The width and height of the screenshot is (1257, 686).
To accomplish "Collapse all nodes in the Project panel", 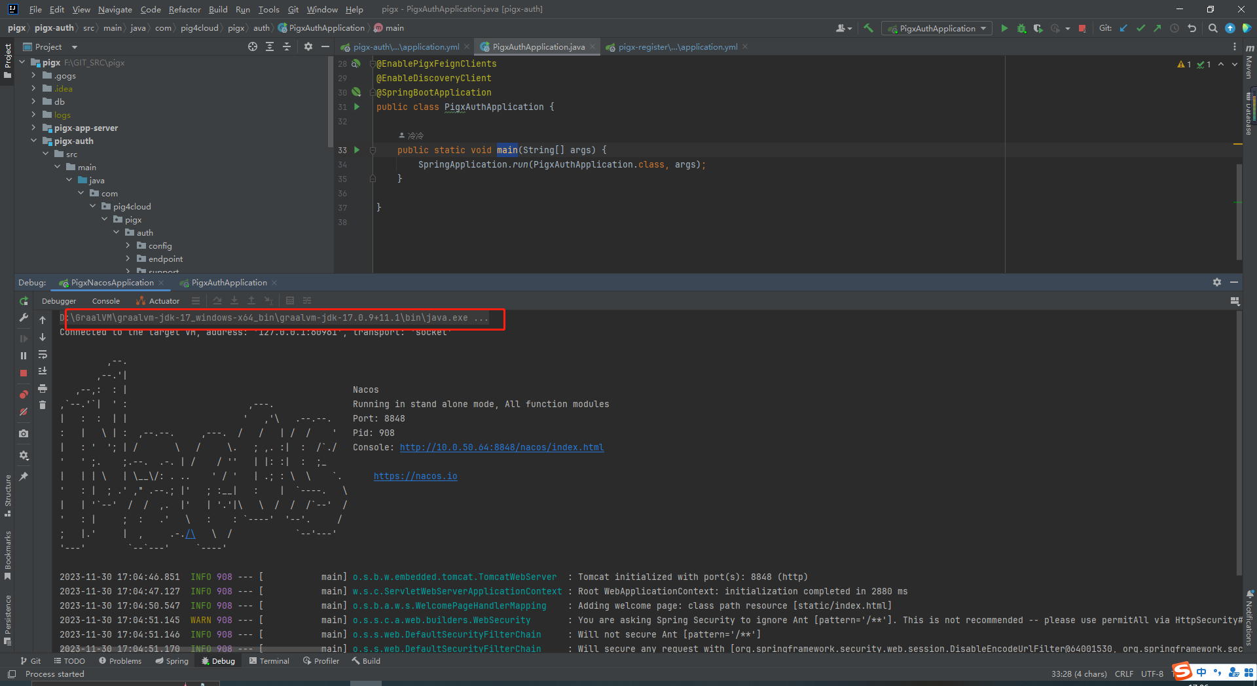I will [286, 46].
